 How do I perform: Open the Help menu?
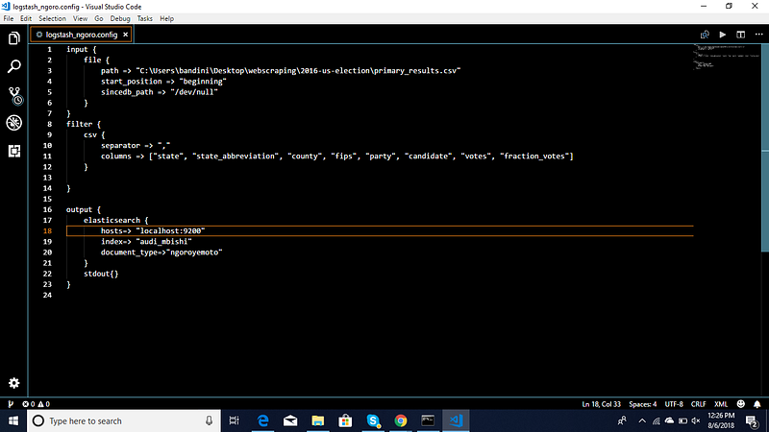point(166,18)
